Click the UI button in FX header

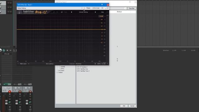pos(102,8)
